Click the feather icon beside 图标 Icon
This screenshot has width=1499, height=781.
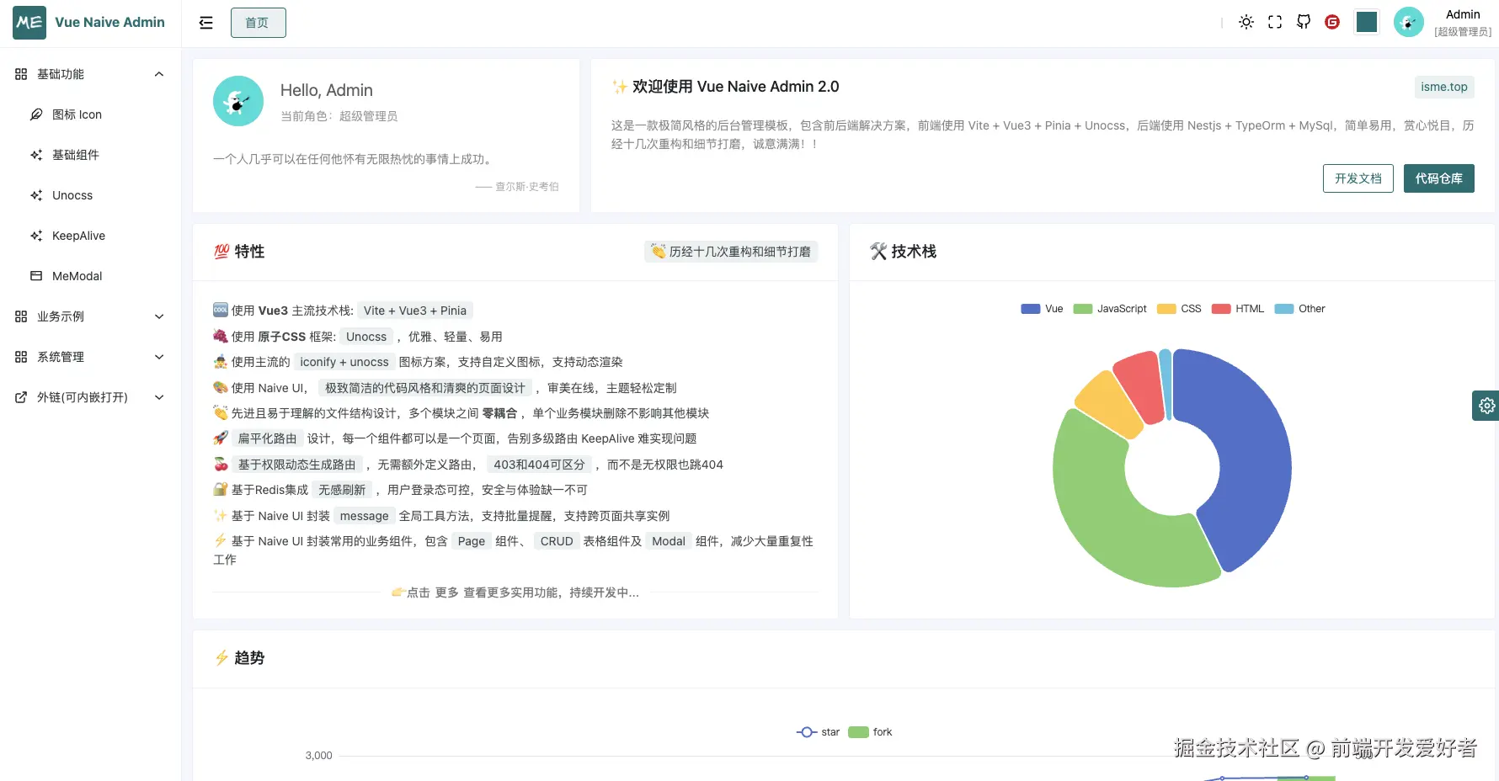pyautogui.click(x=36, y=114)
